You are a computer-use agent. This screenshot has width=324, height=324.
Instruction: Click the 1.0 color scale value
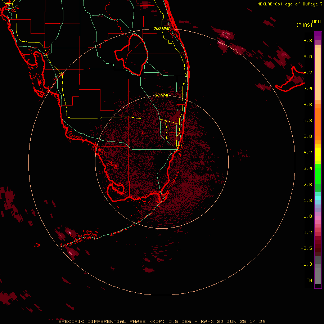coord(308,216)
